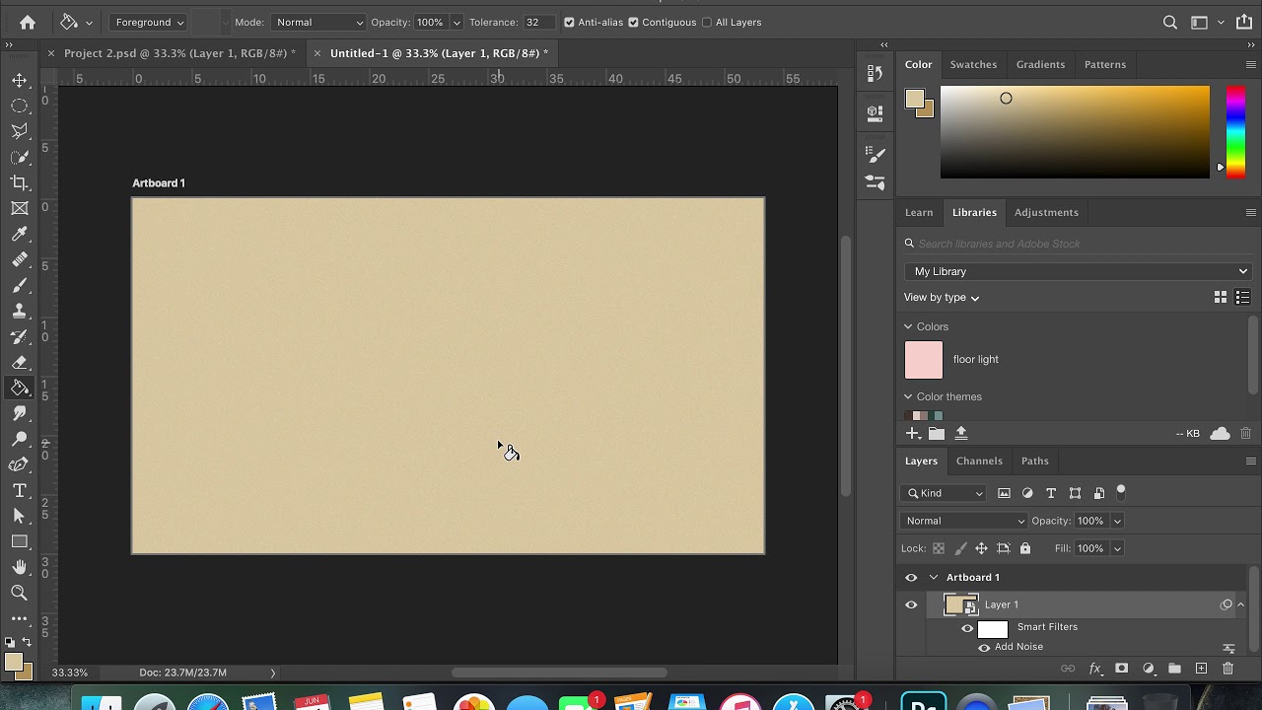Click the Home icon in options bar
Screen dimensions: 1262x710
[x=28, y=22]
